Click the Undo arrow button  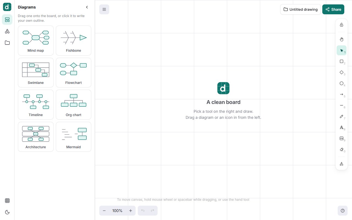coord(143,211)
